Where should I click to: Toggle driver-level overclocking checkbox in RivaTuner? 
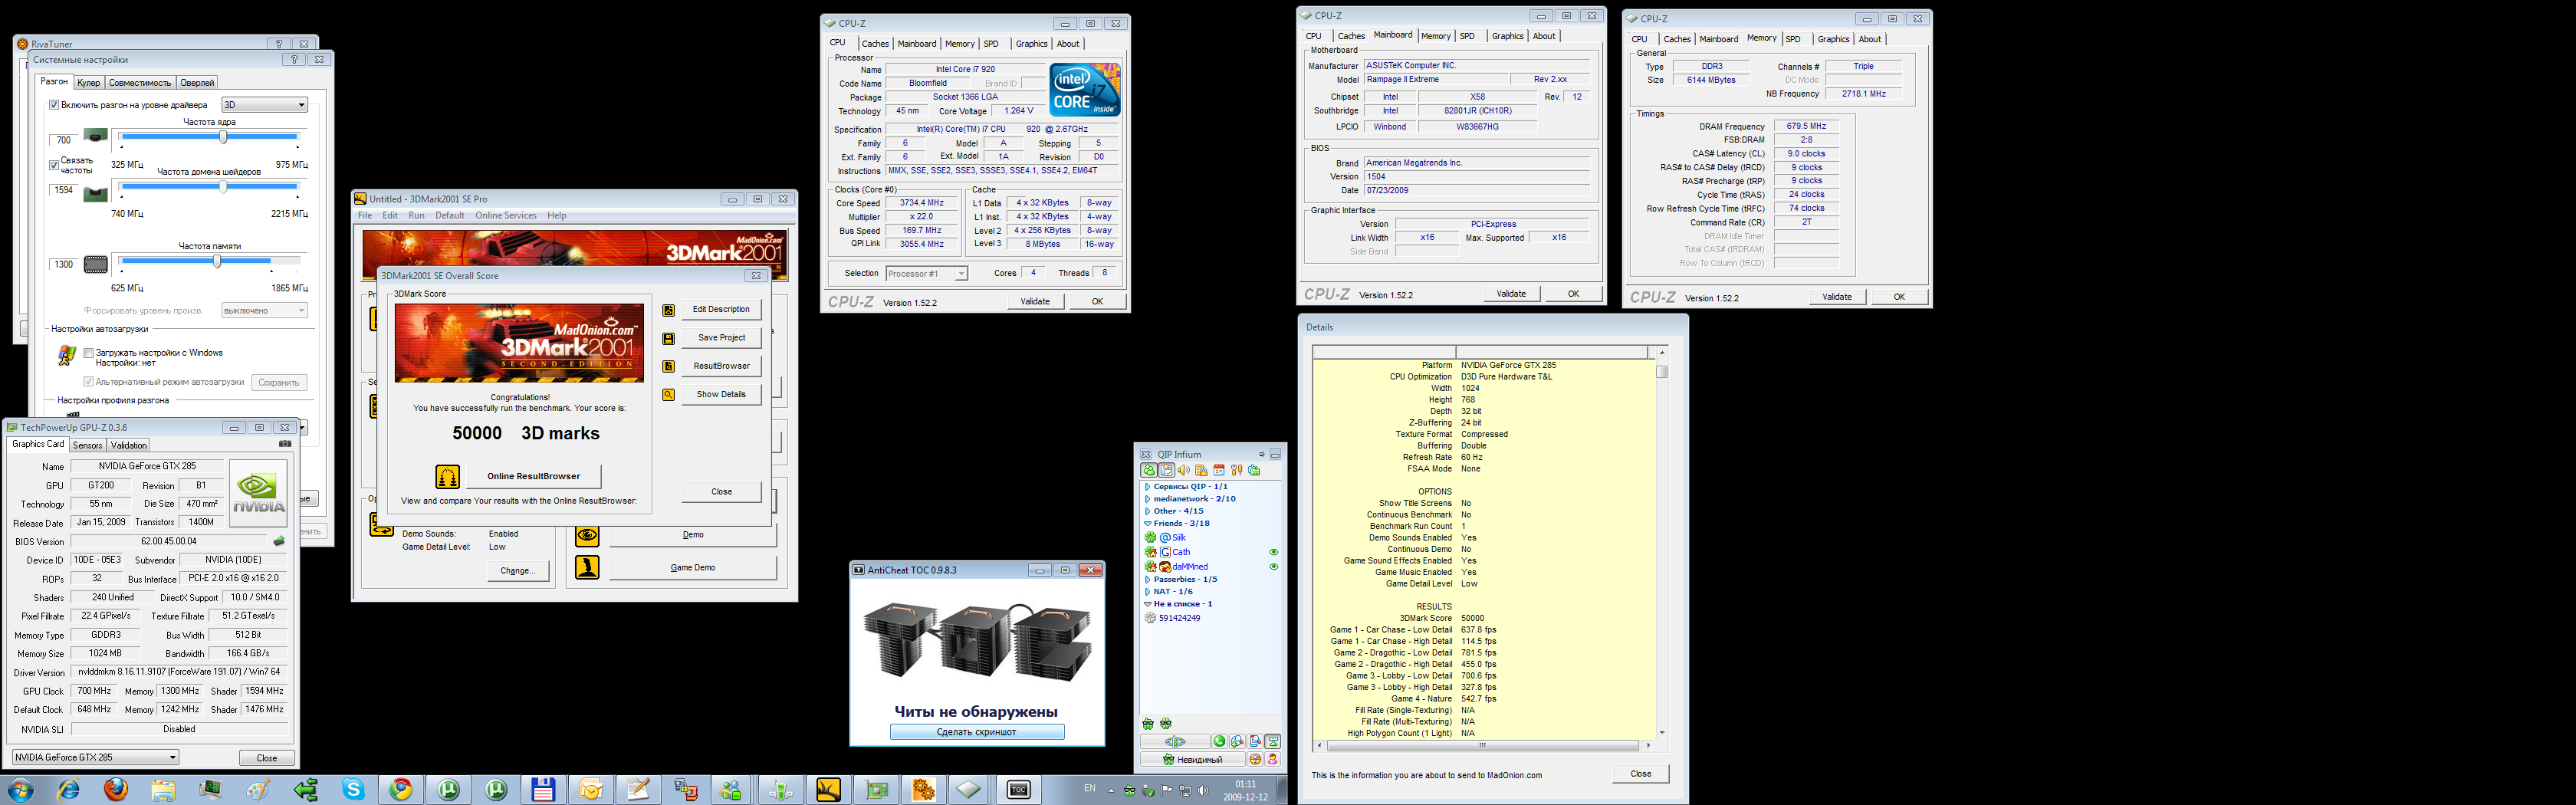[x=55, y=105]
